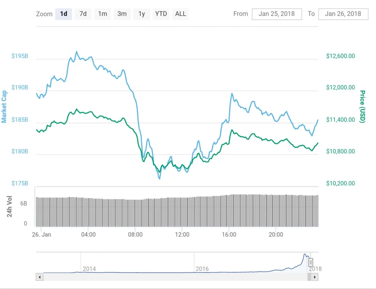This screenshot has width=376, height=289.
Task: Show ALL historical data range
Action: tap(180, 14)
